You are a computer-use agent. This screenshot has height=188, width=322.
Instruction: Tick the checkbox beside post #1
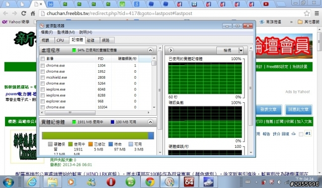[301, 134]
